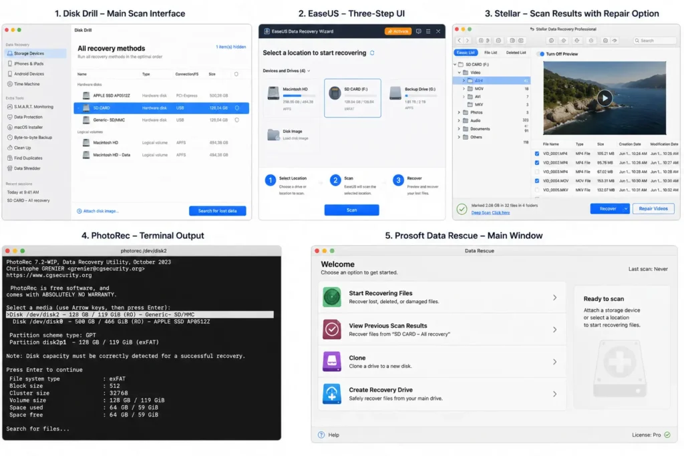Check VID_0003.MP4 checkbox

[537, 172]
